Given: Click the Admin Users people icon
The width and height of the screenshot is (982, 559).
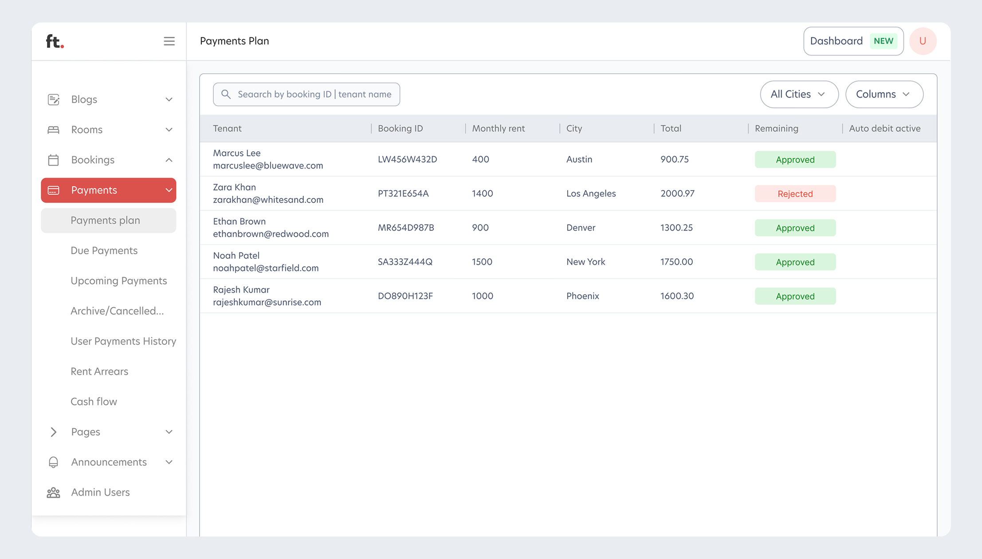Looking at the screenshot, I should click(x=53, y=492).
